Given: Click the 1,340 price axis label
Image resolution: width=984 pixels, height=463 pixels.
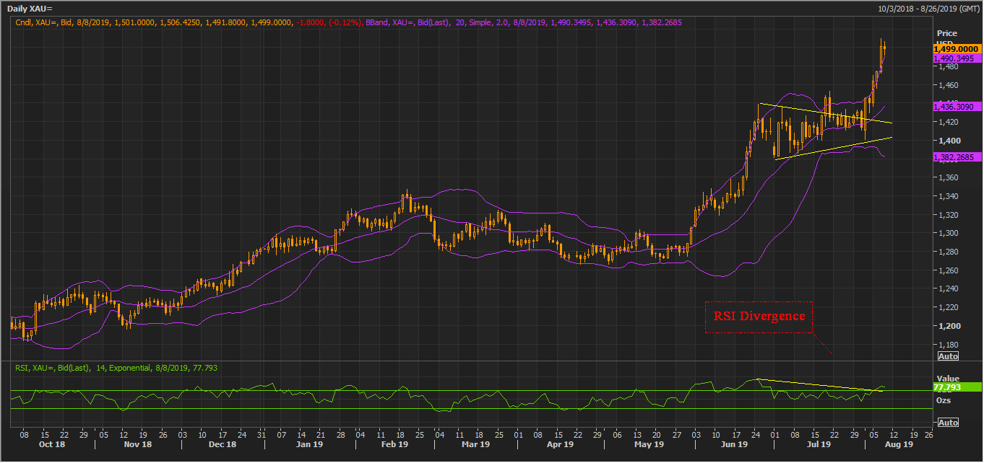Looking at the screenshot, I should [x=948, y=196].
